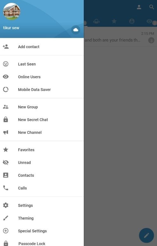Open Mobile Data Saver circle icon
The width and height of the screenshot is (157, 246).
[x=6, y=89]
